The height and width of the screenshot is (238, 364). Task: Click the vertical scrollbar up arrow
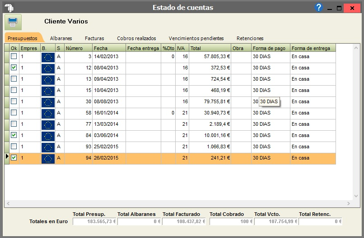tap(356, 48)
